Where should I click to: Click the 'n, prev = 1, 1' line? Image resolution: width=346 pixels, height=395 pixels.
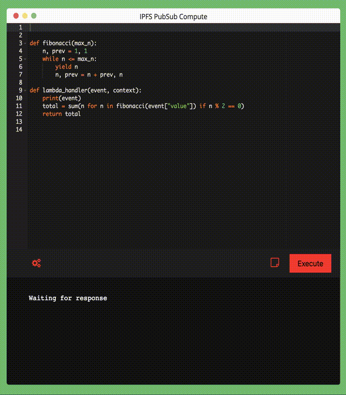(x=65, y=51)
